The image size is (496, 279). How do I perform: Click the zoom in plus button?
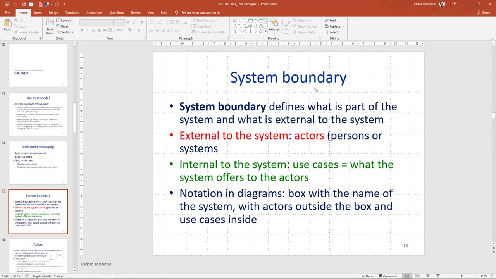tap(477, 276)
